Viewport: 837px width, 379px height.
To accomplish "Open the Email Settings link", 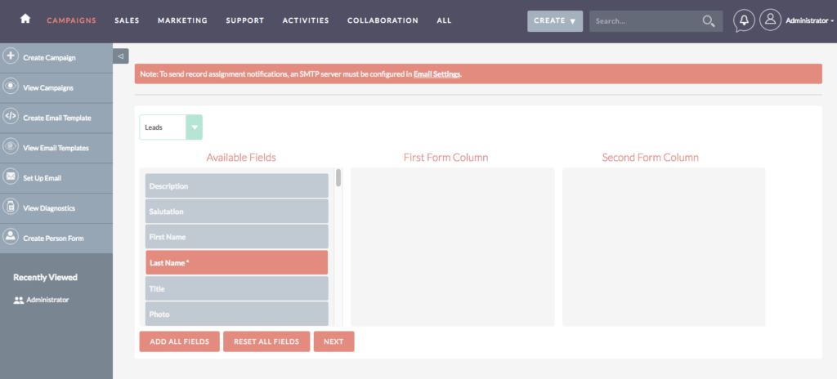I will tap(437, 74).
